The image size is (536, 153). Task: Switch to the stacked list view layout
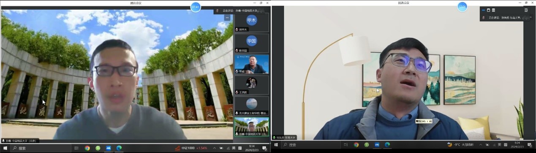coord(493,10)
